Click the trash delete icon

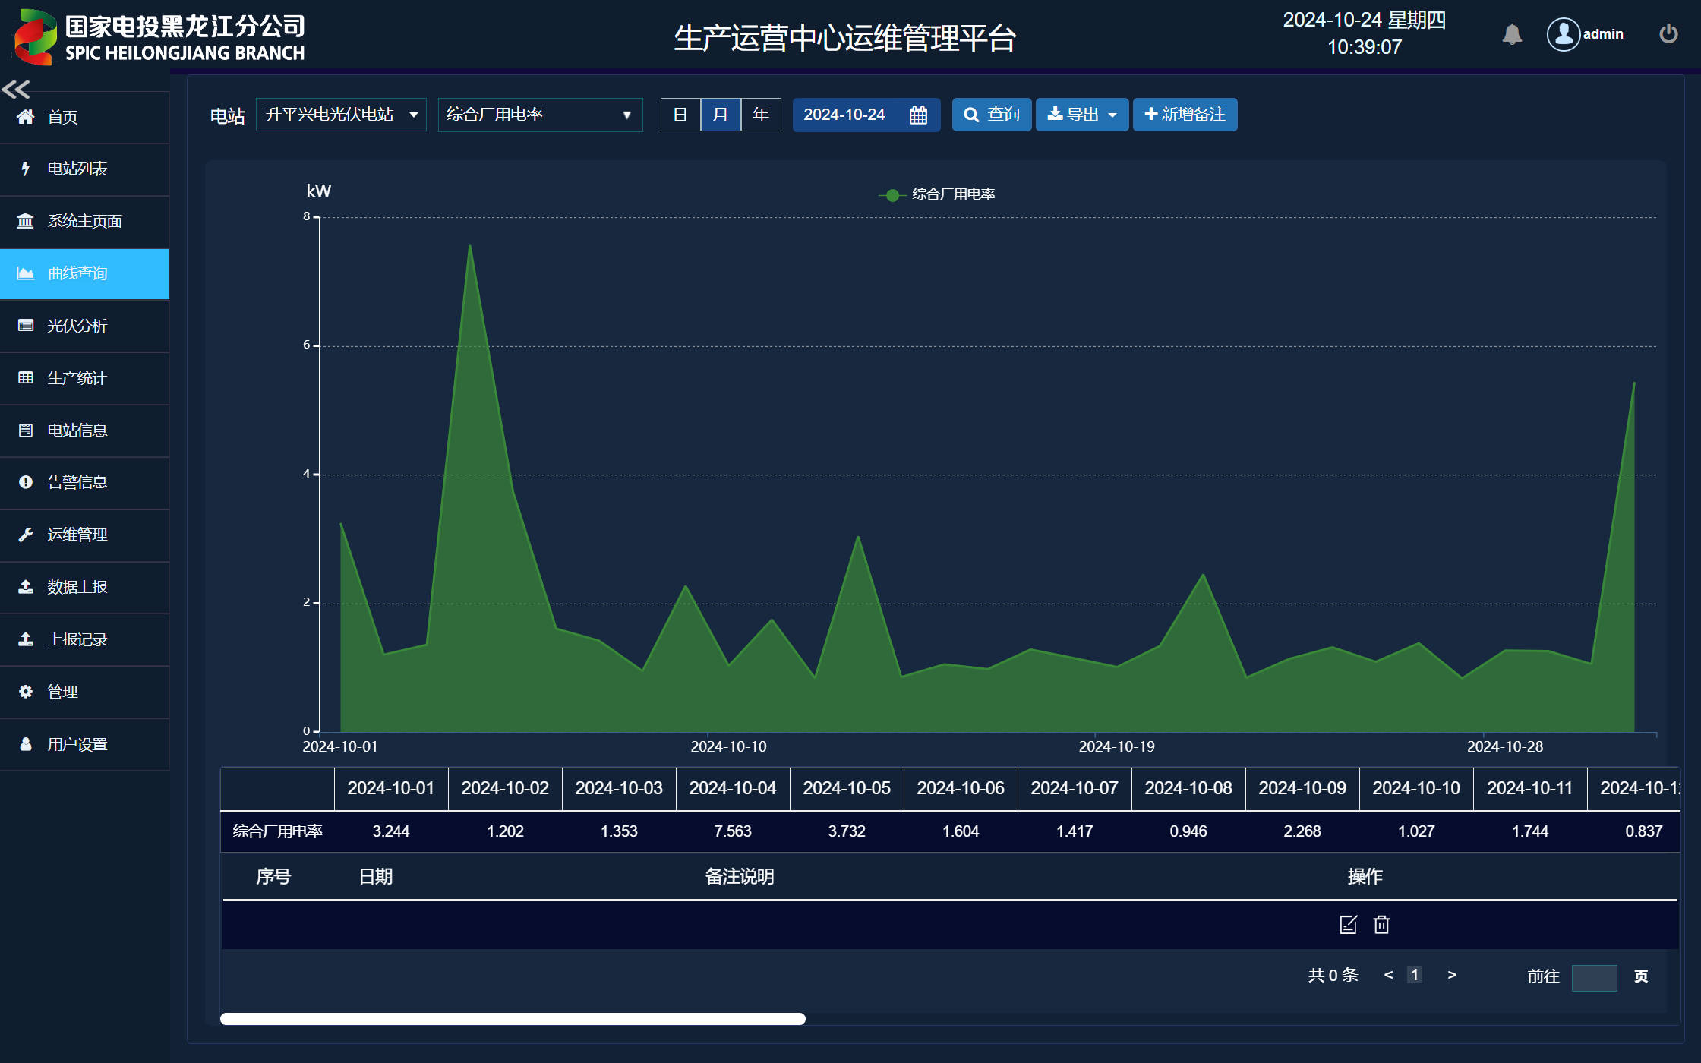point(1381,925)
